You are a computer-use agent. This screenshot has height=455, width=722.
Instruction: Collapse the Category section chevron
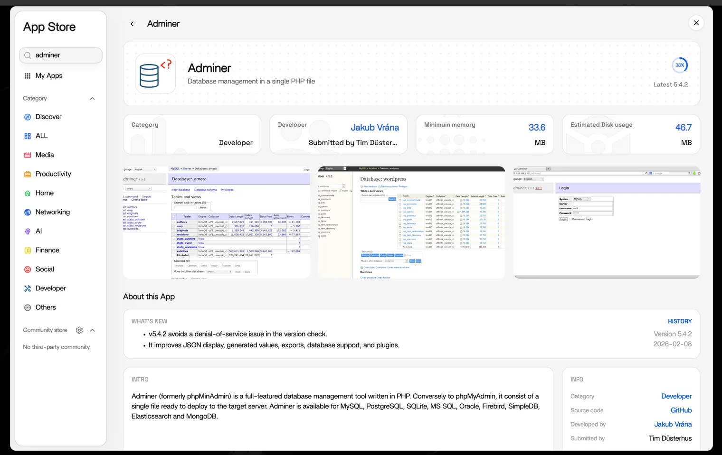pos(93,99)
